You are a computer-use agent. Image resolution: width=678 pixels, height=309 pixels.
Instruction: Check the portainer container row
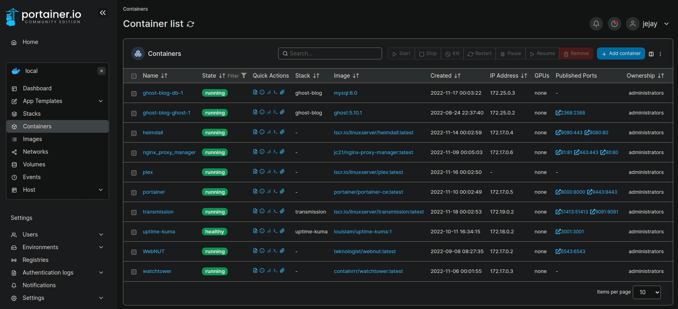pos(134,193)
